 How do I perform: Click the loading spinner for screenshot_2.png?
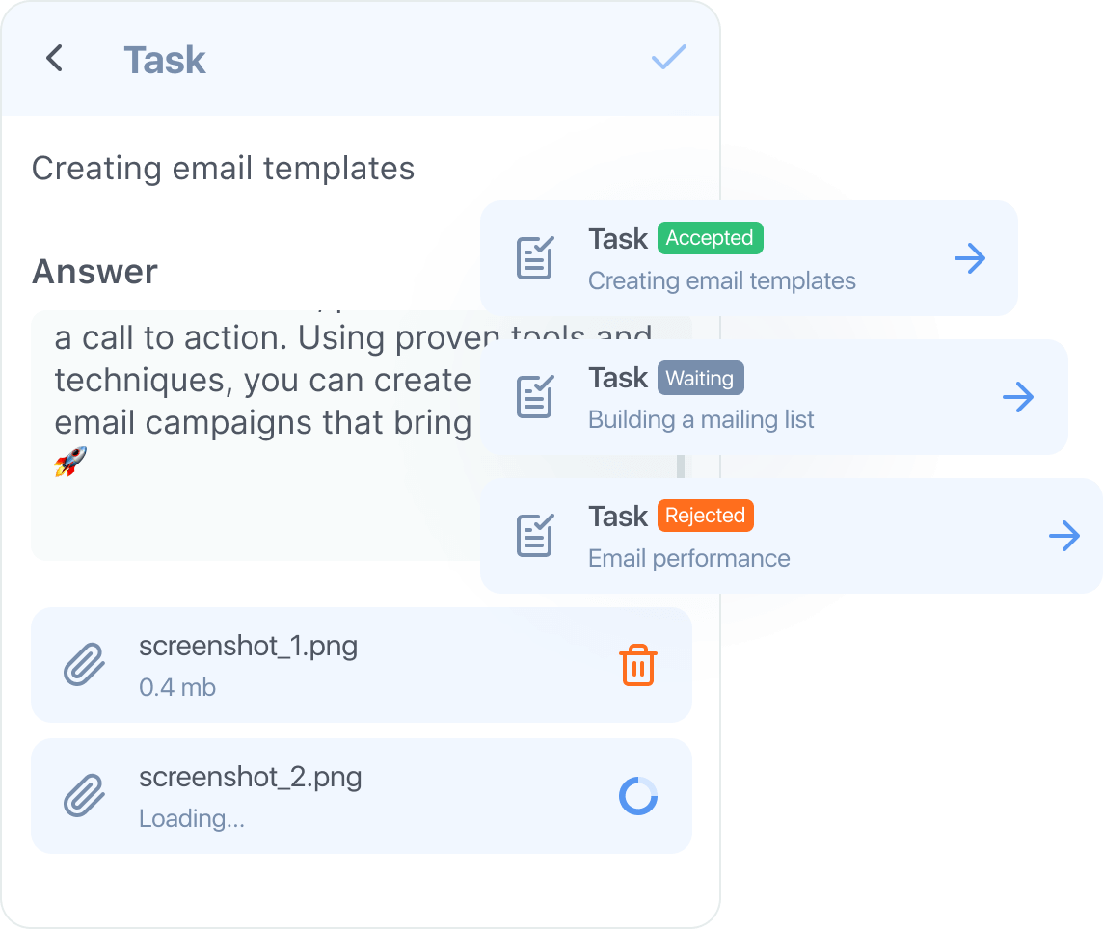[x=637, y=797]
